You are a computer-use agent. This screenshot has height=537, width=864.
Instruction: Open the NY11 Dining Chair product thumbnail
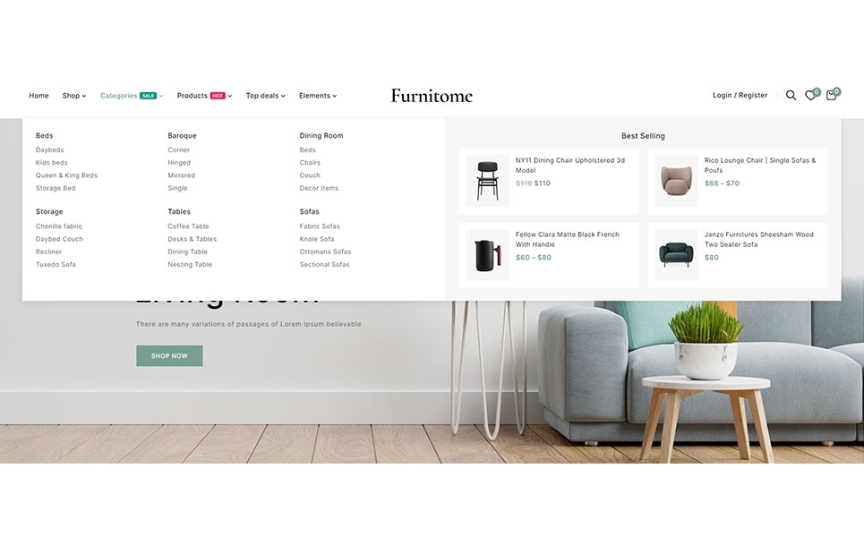tap(487, 181)
